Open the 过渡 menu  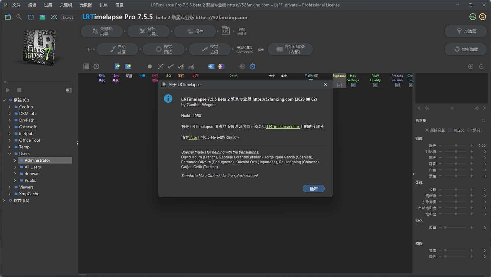click(48, 5)
